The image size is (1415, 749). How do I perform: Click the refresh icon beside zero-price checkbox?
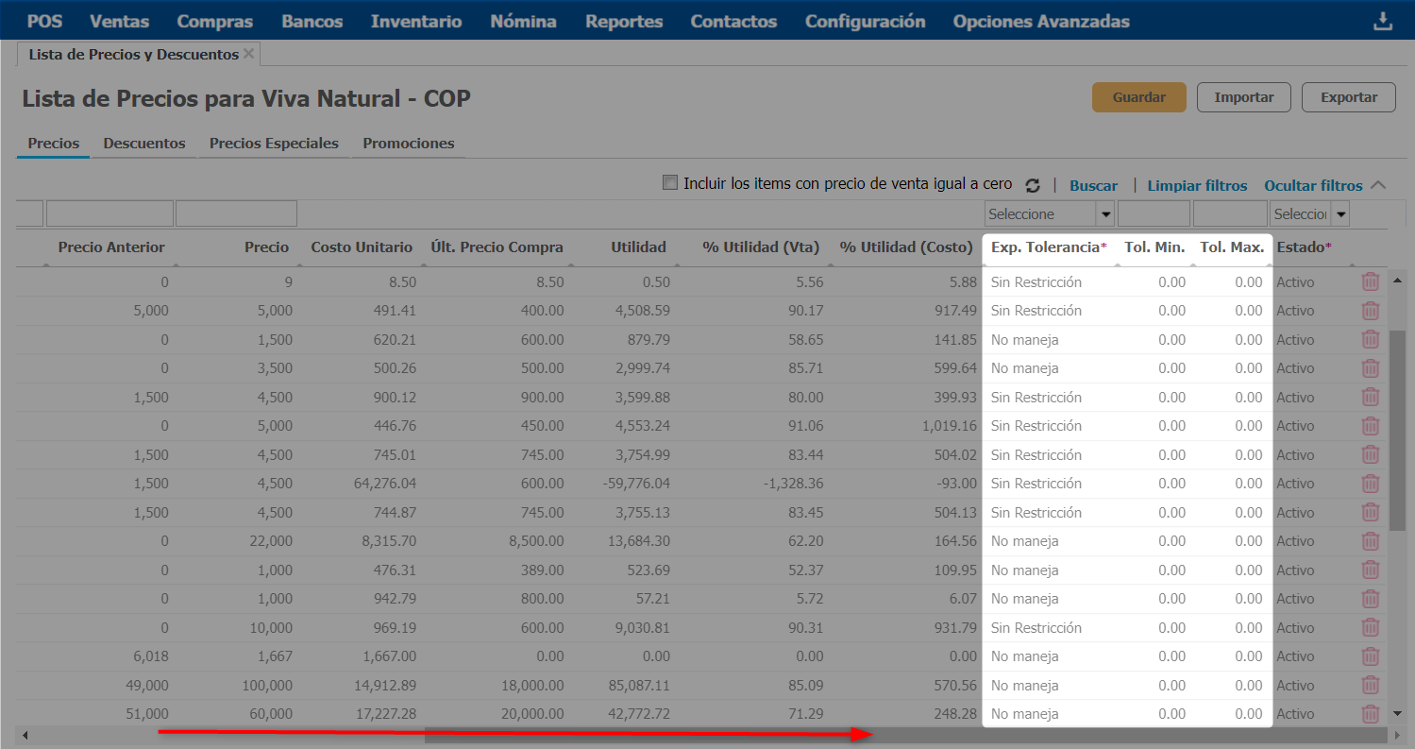pyautogui.click(x=1033, y=186)
